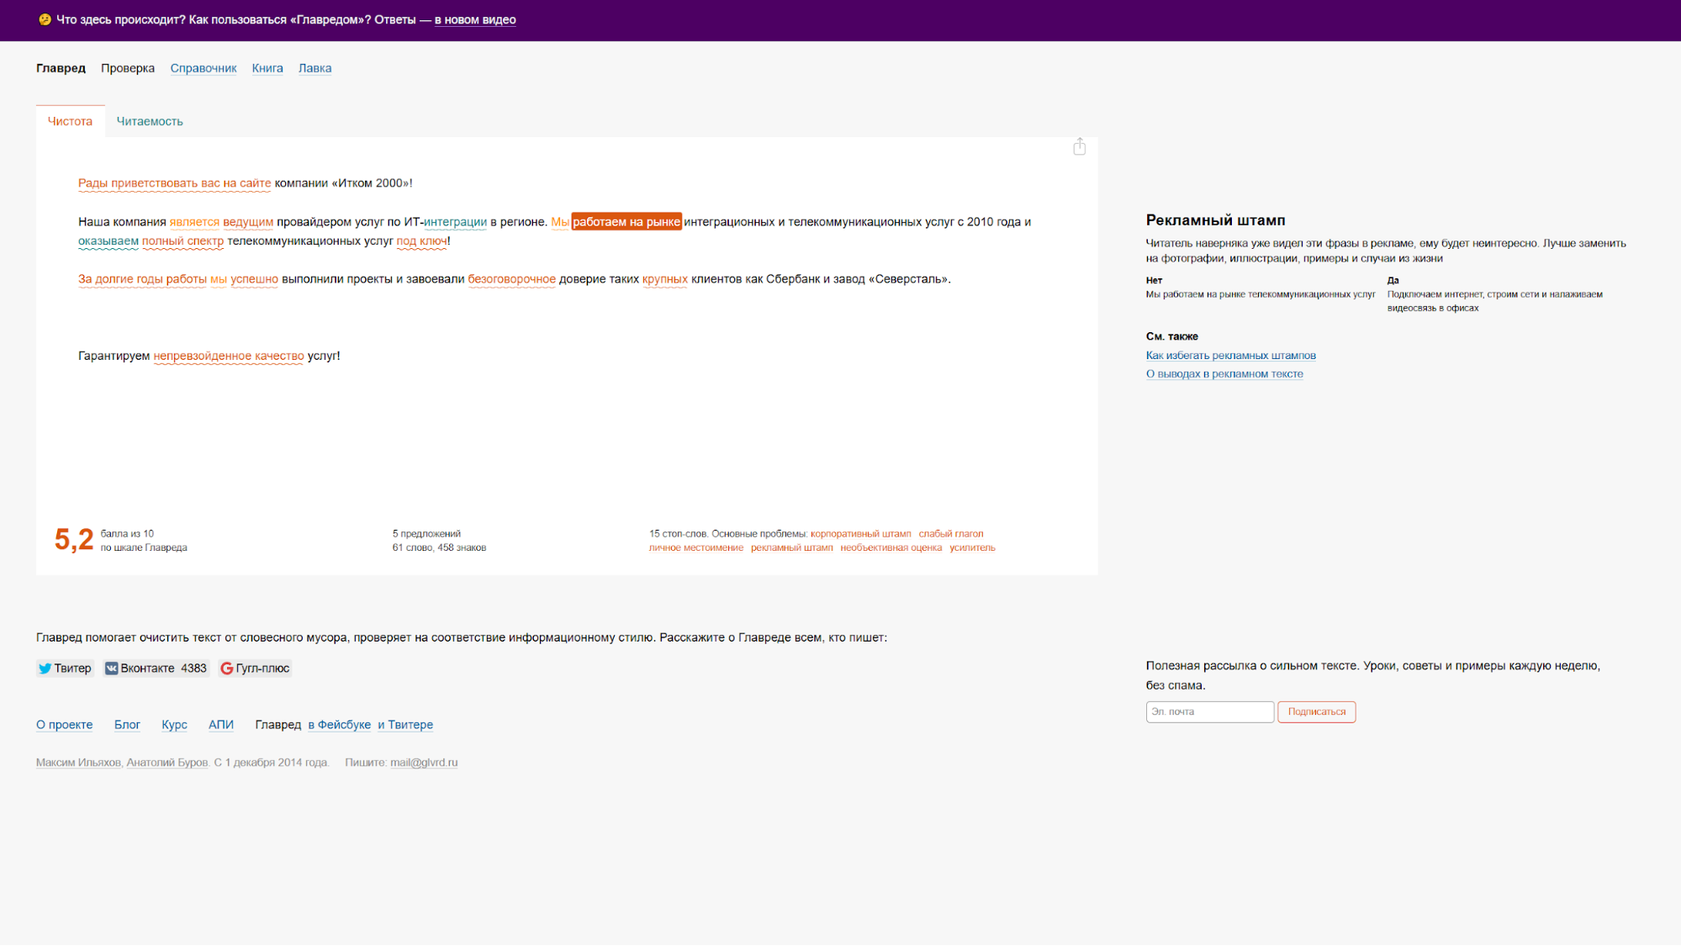This screenshot has height=946, width=1681.
Task: Open the Книга link in navigation
Action: click(267, 68)
